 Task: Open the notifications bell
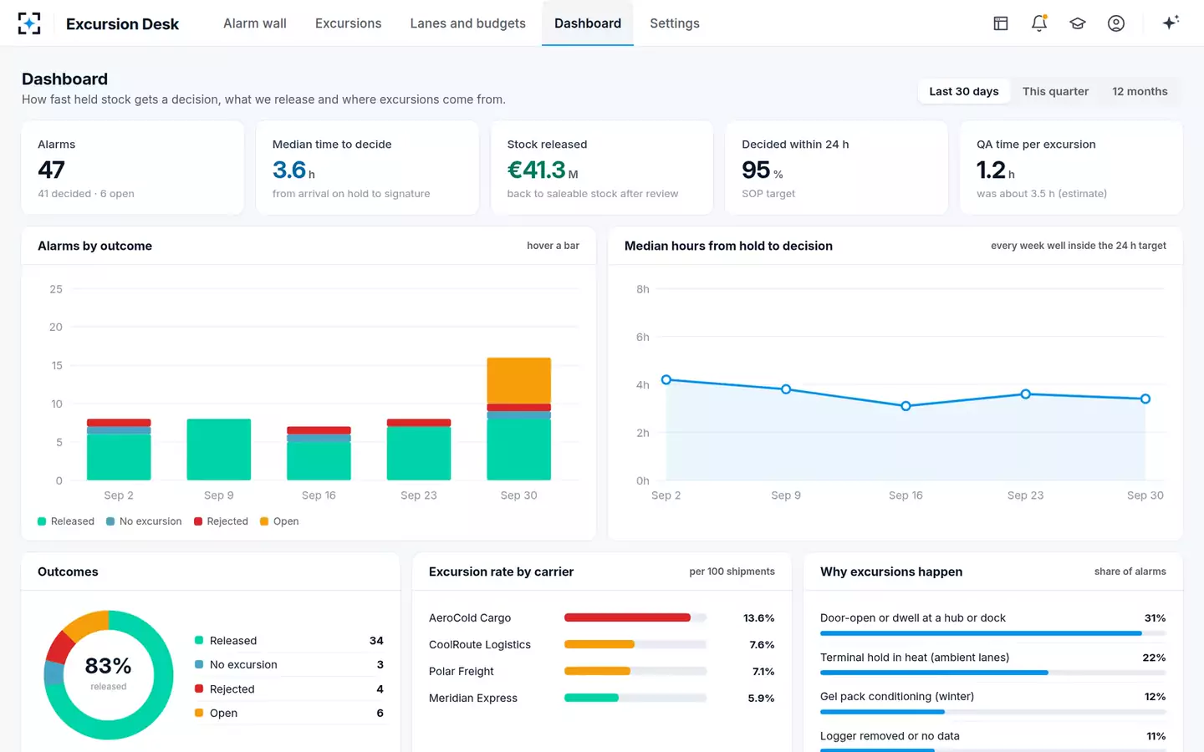tap(1039, 23)
